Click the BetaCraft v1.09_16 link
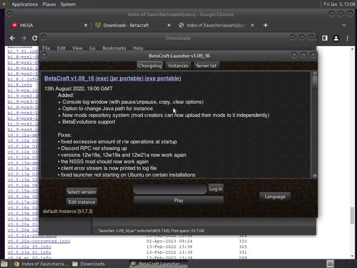 pos(69,78)
